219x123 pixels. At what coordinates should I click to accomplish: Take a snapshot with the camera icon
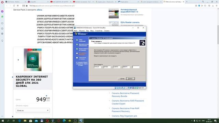tap(196, 6)
